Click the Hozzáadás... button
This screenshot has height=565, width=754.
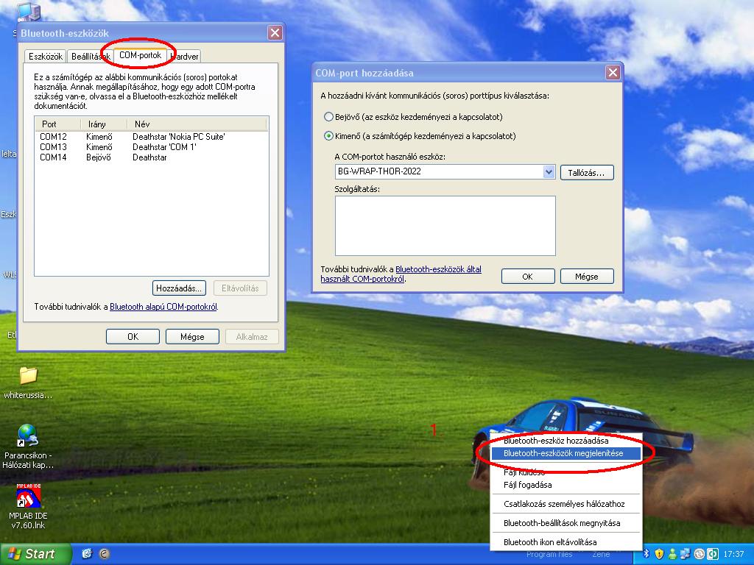pyautogui.click(x=179, y=288)
